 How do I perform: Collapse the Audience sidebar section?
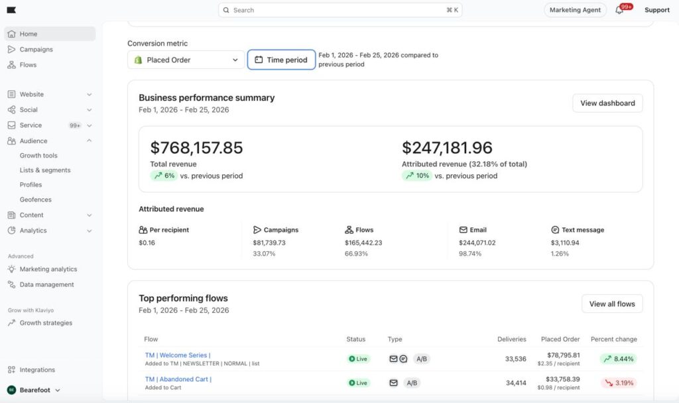point(89,141)
